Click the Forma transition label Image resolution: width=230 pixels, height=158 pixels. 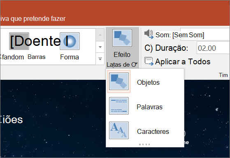(70, 57)
